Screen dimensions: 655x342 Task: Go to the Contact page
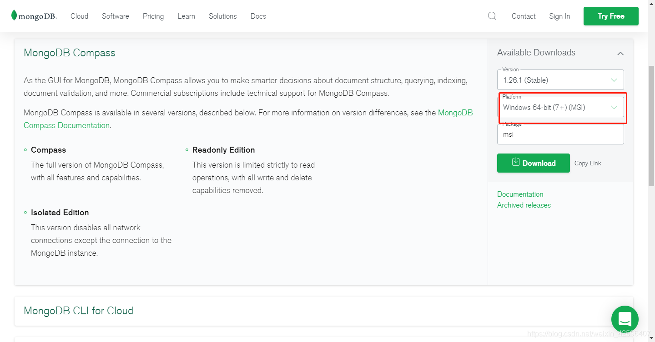[x=524, y=16]
